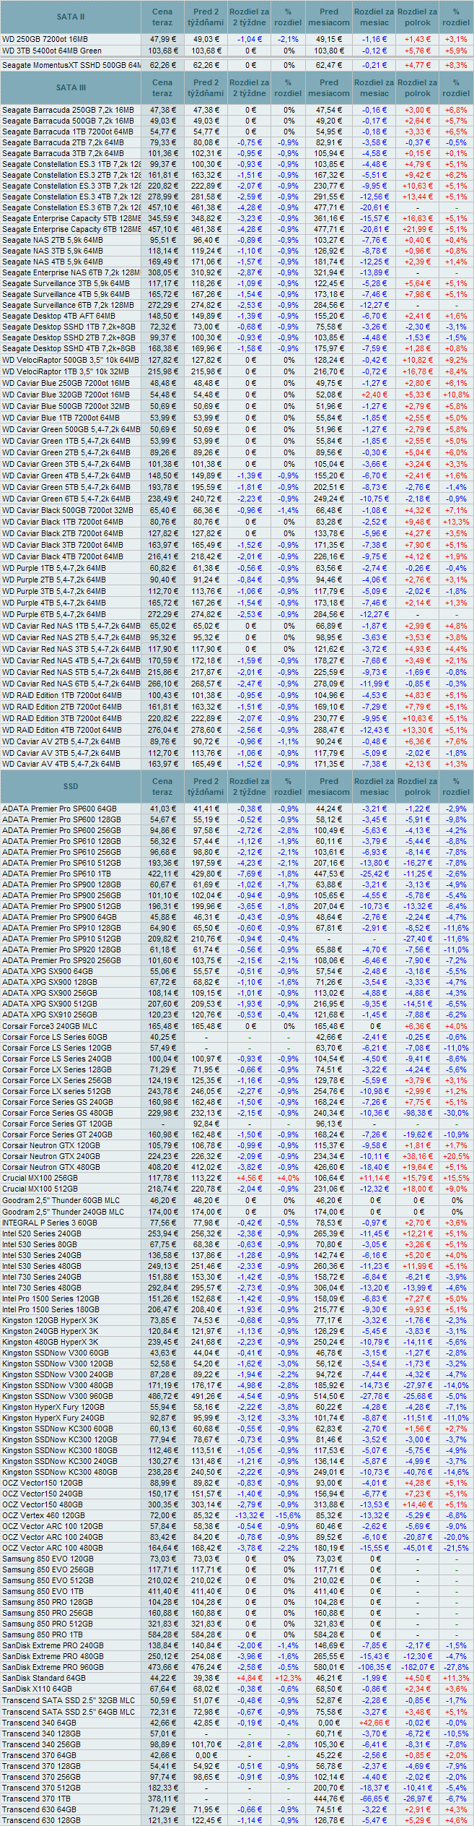This screenshot has width=474, height=1826.
Task: Select 'Corsair Neutron GTX 240GB' row name
Action: click(51, 1156)
